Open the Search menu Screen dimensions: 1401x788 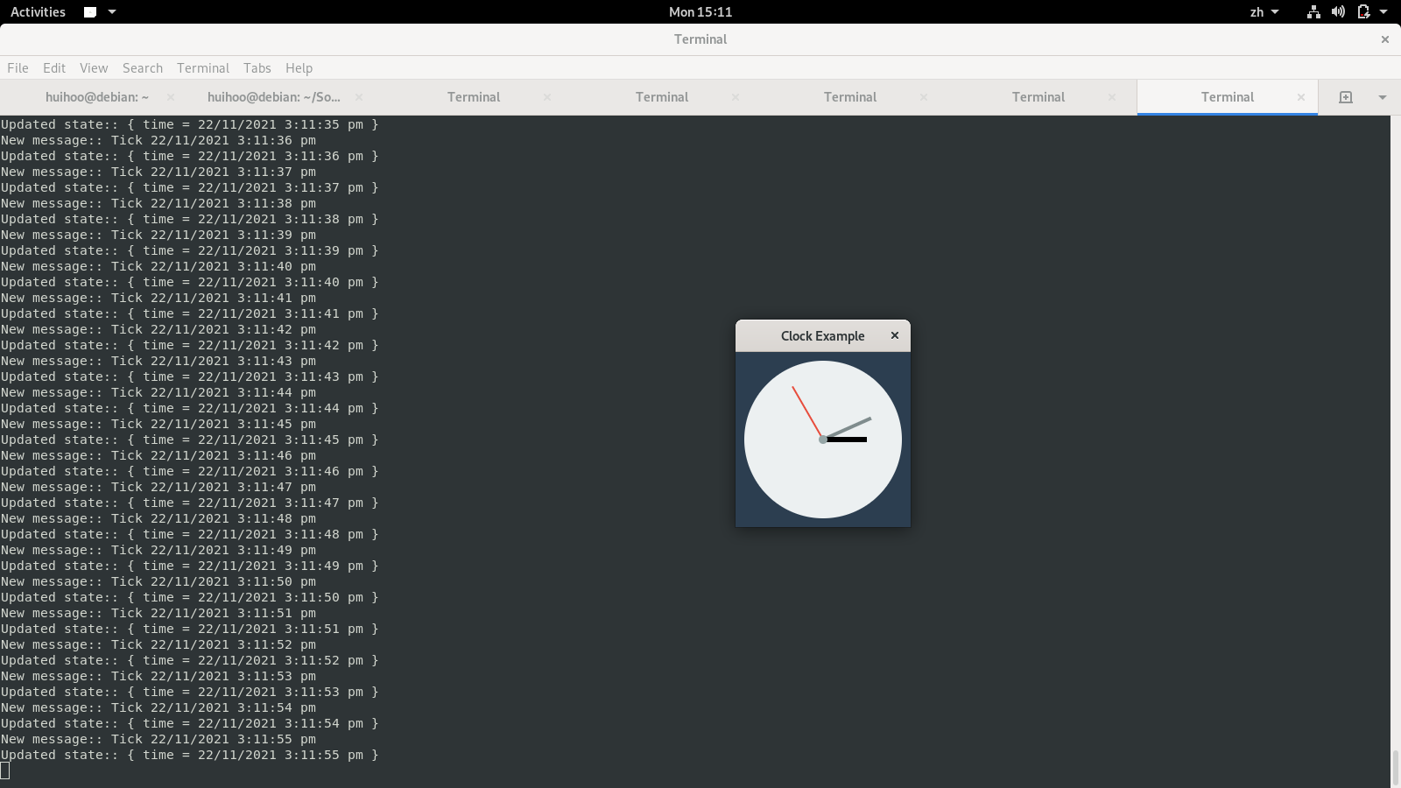pos(143,68)
